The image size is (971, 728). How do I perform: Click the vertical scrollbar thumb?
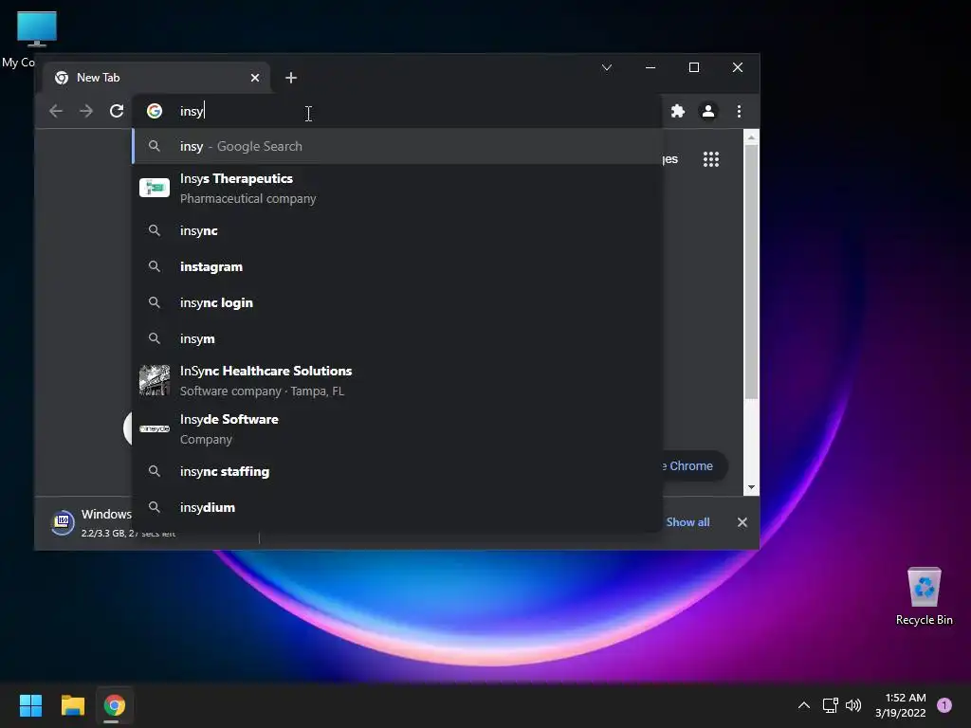tap(751, 272)
